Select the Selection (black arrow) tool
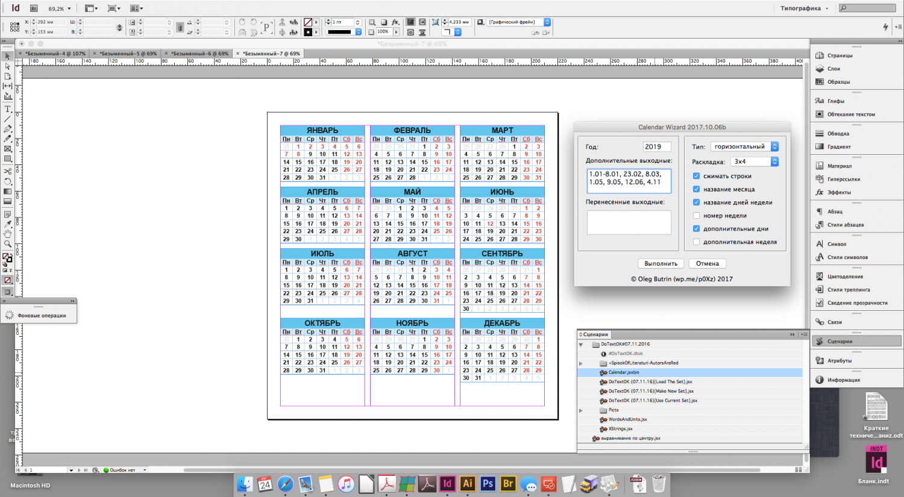 8,56
